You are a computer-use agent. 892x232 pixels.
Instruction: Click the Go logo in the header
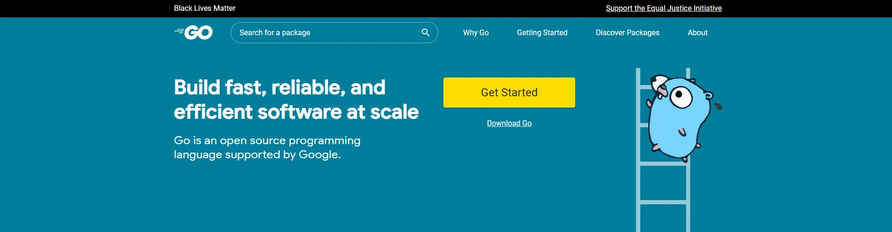point(193,32)
